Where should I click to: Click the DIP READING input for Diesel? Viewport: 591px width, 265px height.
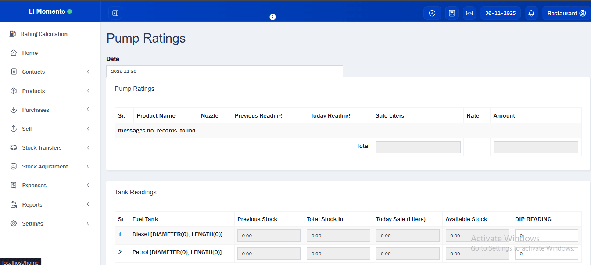click(x=546, y=235)
